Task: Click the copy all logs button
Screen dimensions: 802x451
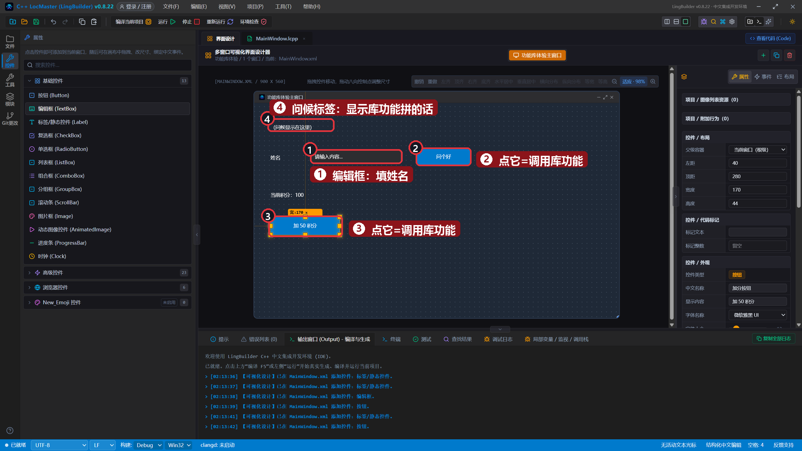Action: click(774, 339)
